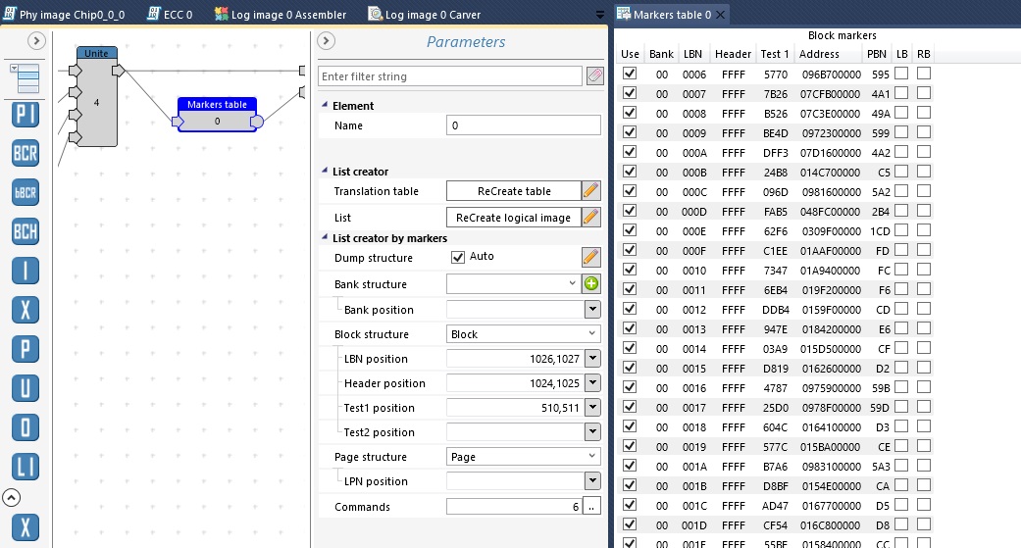
Task: Check the RB box for LBN 0008
Action: pyautogui.click(x=923, y=113)
